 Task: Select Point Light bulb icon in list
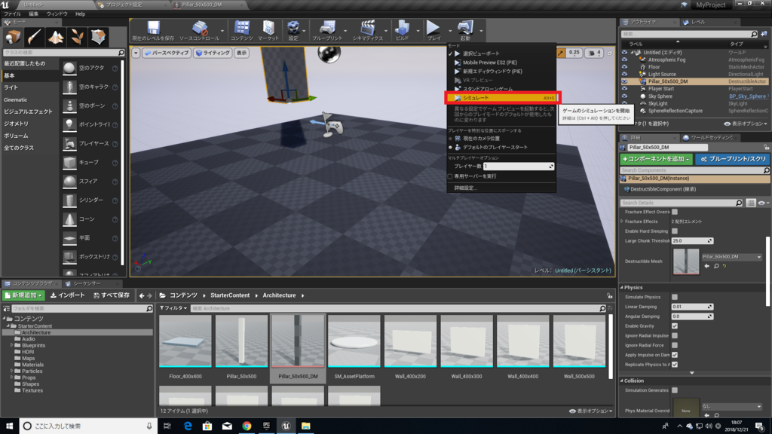coord(69,124)
